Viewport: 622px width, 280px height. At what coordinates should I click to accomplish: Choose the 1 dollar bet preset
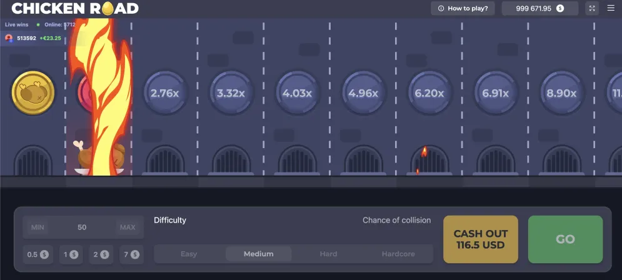tap(71, 254)
